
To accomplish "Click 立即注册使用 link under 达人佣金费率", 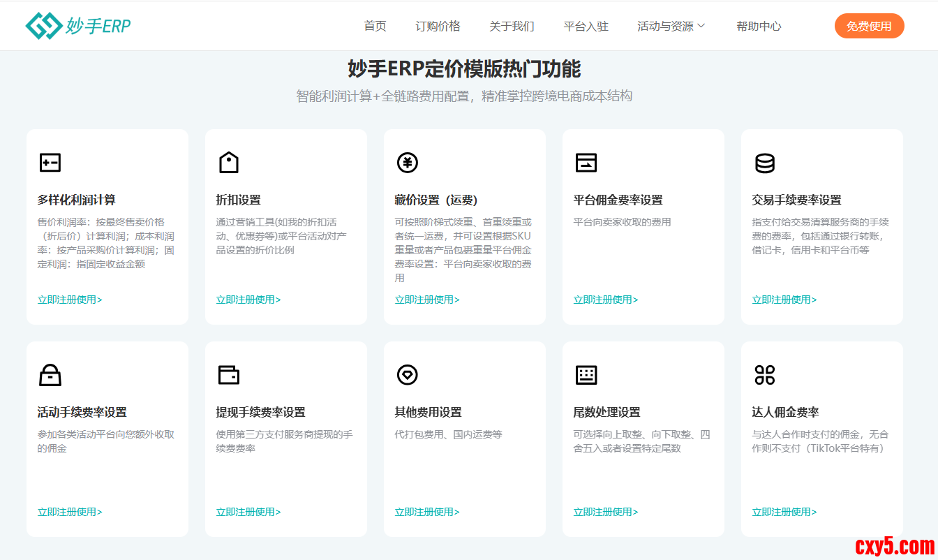I will click(784, 512).
